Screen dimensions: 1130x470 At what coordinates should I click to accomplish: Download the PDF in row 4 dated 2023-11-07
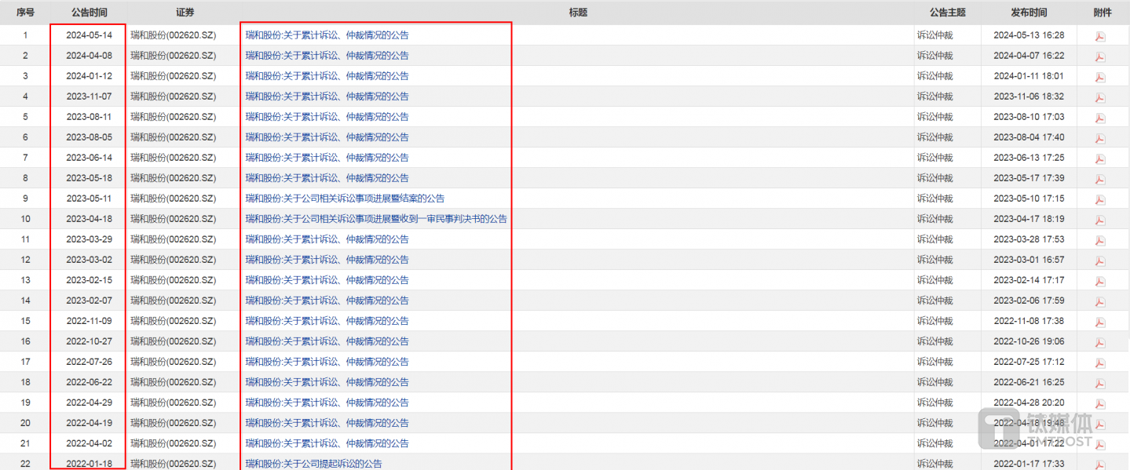(1100, 97)
